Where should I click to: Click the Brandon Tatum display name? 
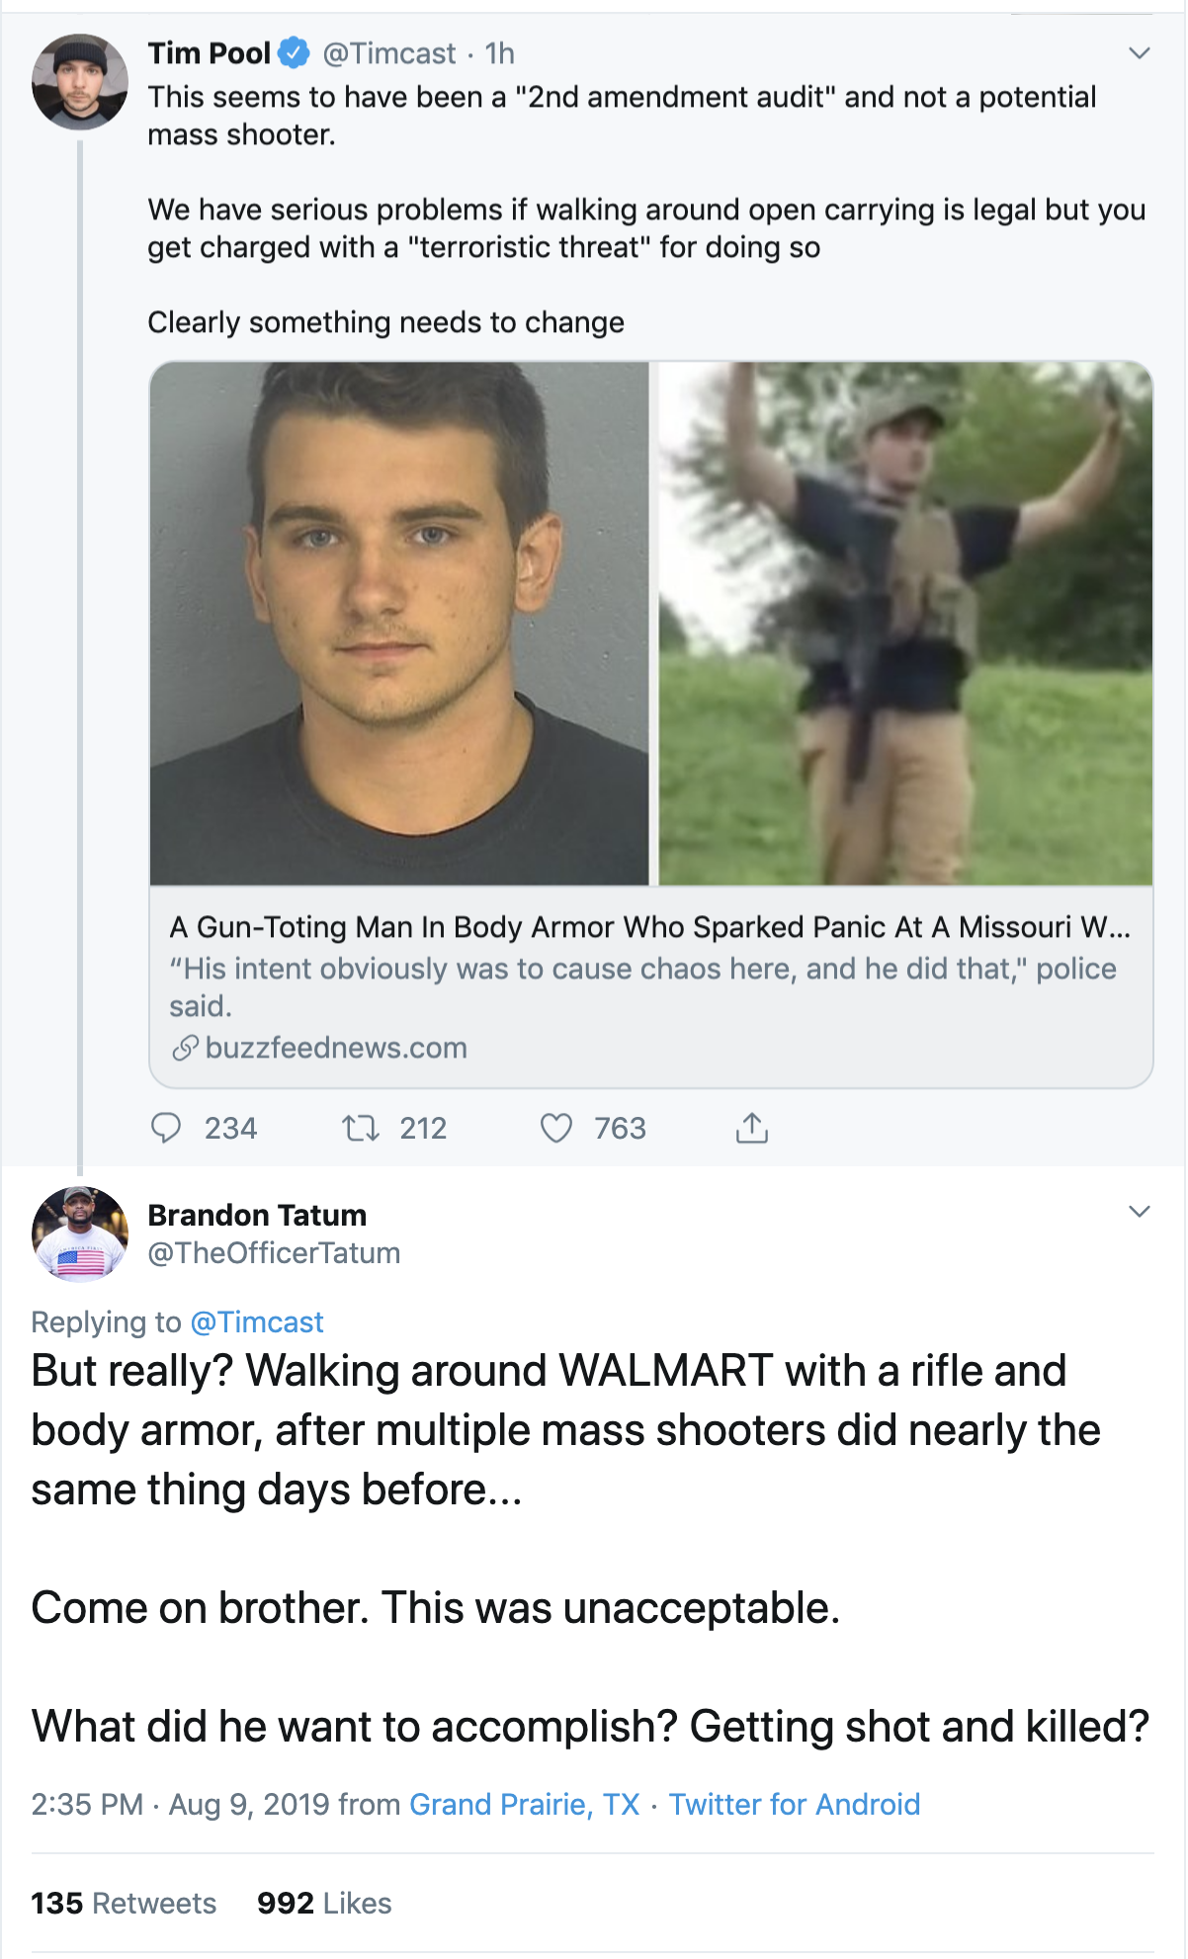(x=257, y=1215)
